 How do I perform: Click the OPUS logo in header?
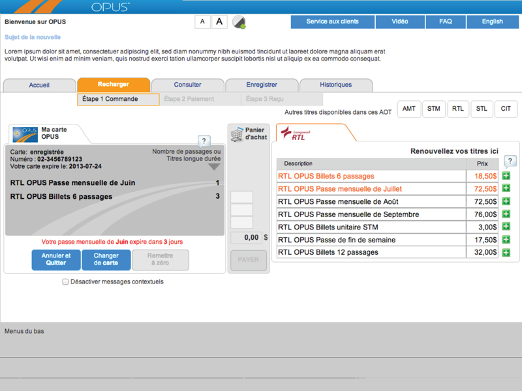(x=110, y=7)
